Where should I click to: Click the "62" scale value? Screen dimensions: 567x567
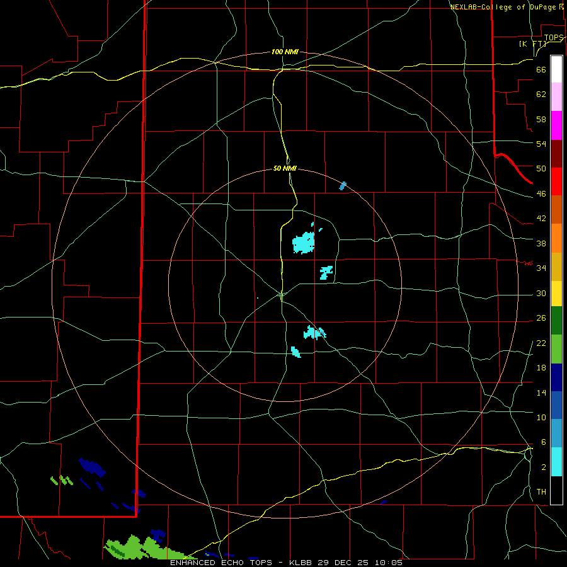(x=541, y=94)
